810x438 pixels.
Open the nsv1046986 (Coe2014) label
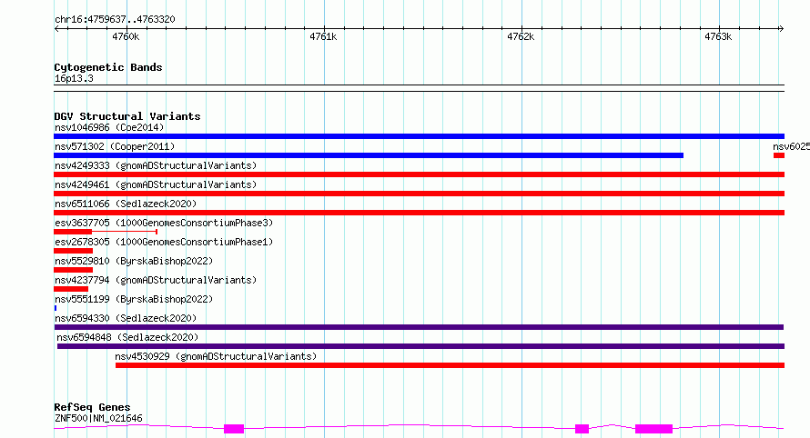[x=109, y=127]
